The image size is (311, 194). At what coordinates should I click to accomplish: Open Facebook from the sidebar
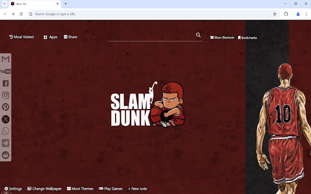click(5, 83)
